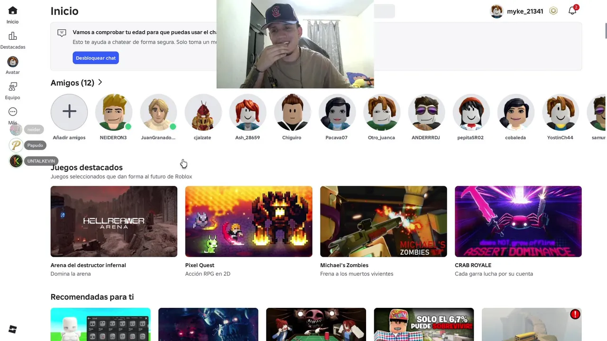Screen dimensions: 607x341
Task: Open CRAB ROYALE title link
Action: [473, 265]
